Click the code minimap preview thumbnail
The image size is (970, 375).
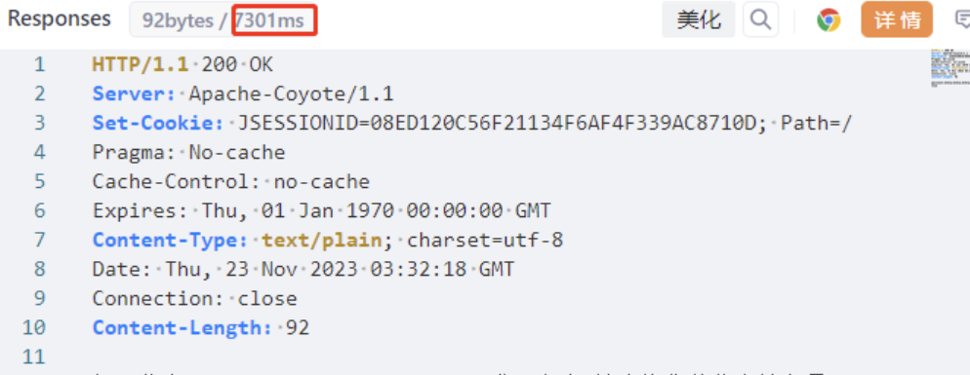[950, 69]
